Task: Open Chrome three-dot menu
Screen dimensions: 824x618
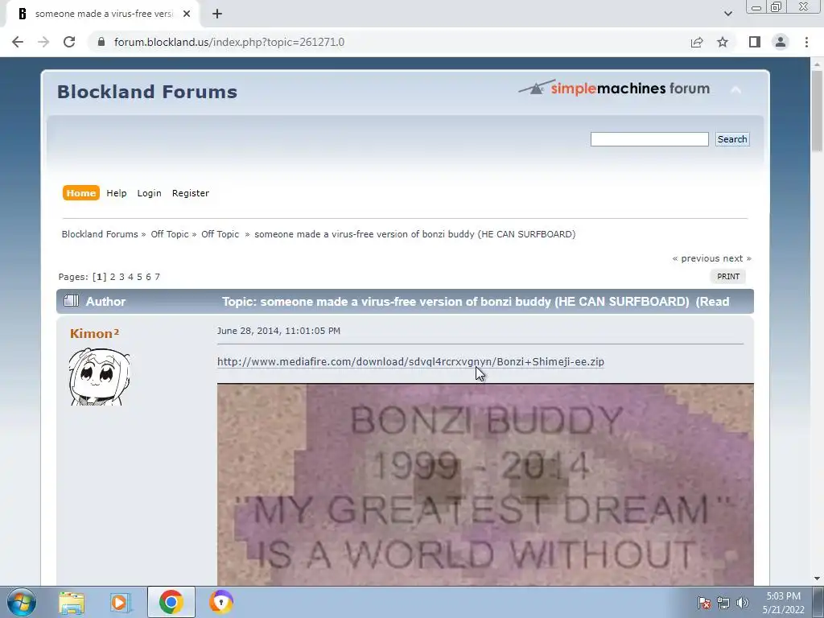Action: tap(806, 42)
